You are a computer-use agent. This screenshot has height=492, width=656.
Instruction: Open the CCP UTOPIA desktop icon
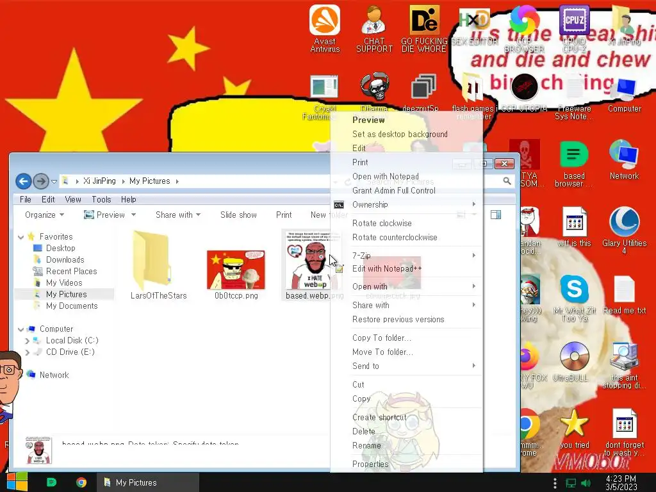click(524, 93)
